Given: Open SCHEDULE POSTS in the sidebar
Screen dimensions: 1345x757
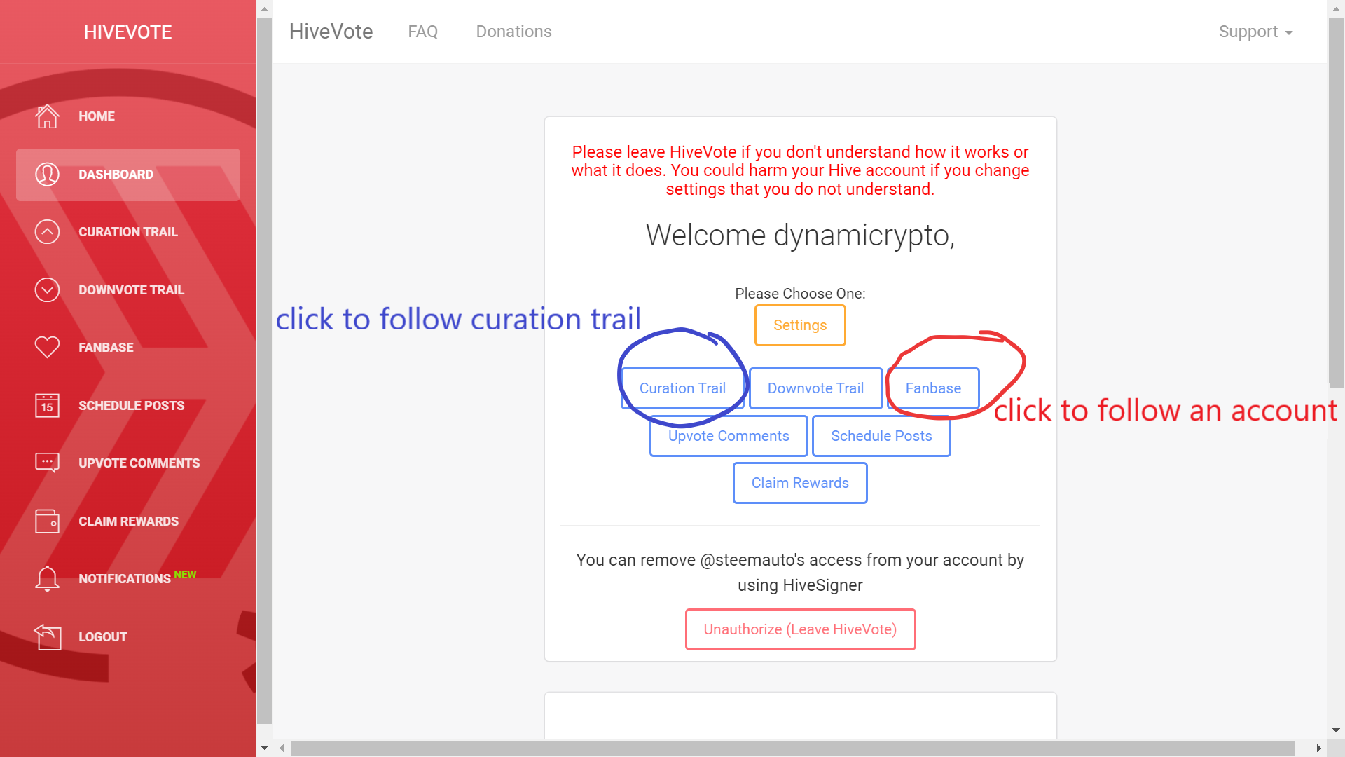Looking at the screenshot, I should 128,406.
